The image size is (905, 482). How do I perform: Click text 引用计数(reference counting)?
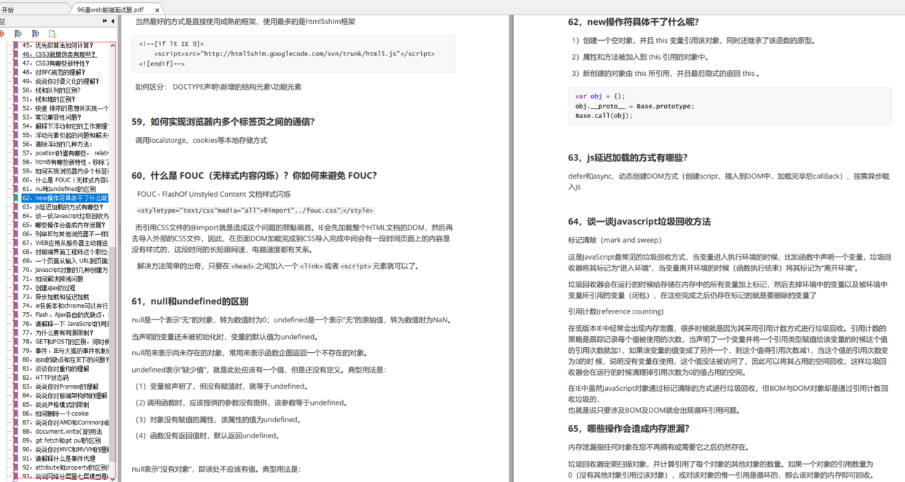(616, 311)
